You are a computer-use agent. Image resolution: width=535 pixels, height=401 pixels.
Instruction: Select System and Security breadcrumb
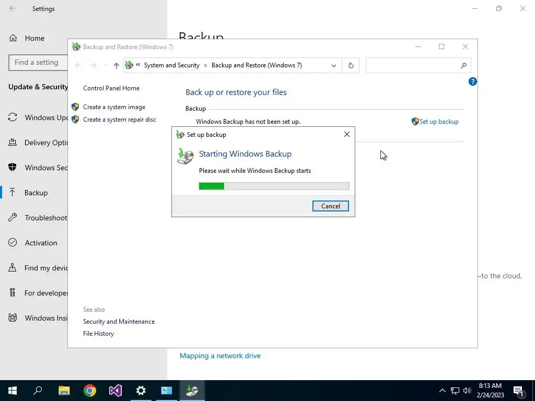[171, 65]
